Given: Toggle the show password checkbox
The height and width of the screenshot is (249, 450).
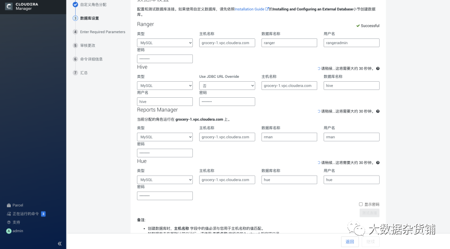Looking at the screenshot, I should [x=361, y=204].
